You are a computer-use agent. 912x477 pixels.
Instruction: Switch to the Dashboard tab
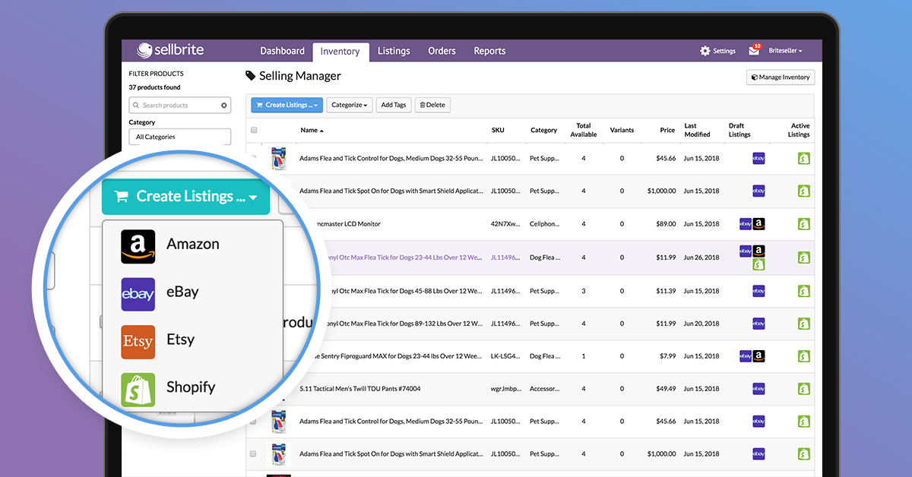coord(282,51)
